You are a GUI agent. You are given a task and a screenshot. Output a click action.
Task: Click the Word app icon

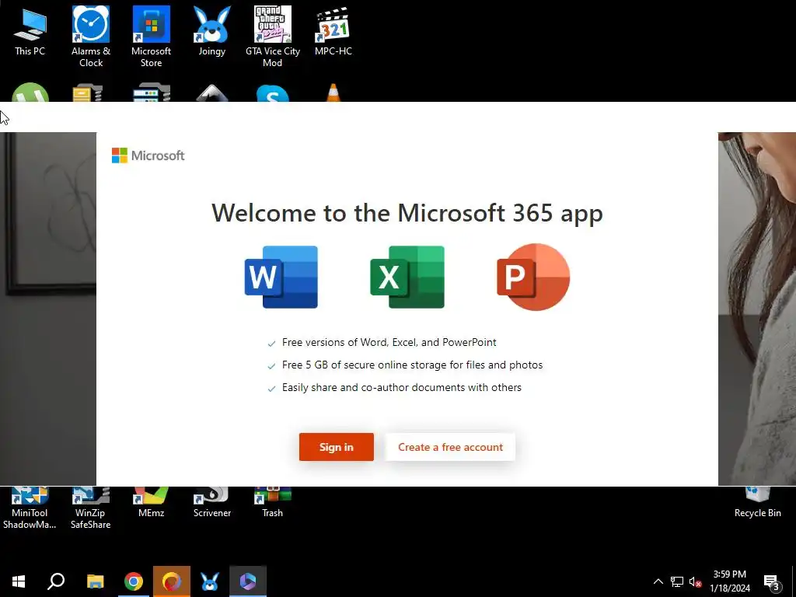coord(281,278)
